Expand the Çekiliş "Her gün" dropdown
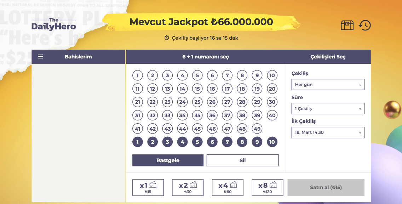This screenshot has width=402, height=204. (x=328, y=85)
